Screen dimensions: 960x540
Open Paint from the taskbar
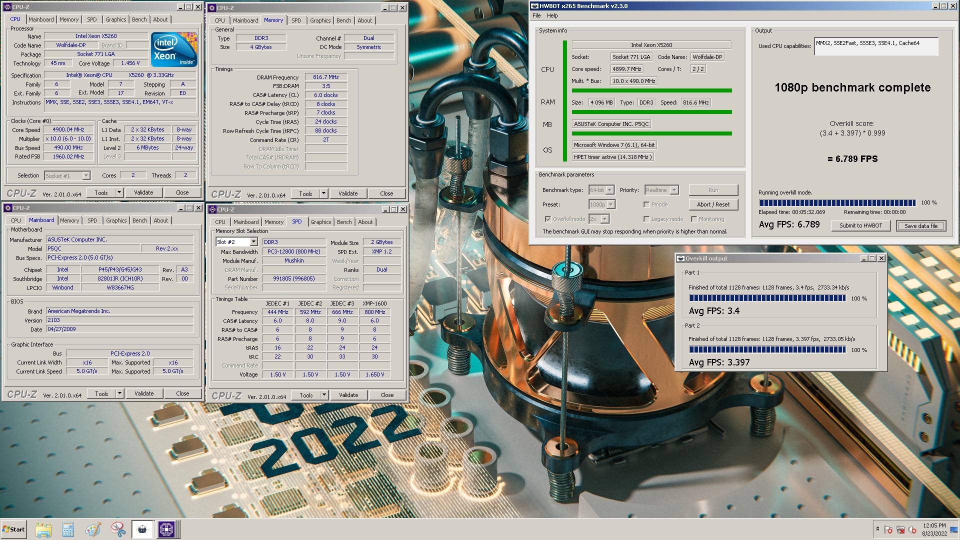92,529
